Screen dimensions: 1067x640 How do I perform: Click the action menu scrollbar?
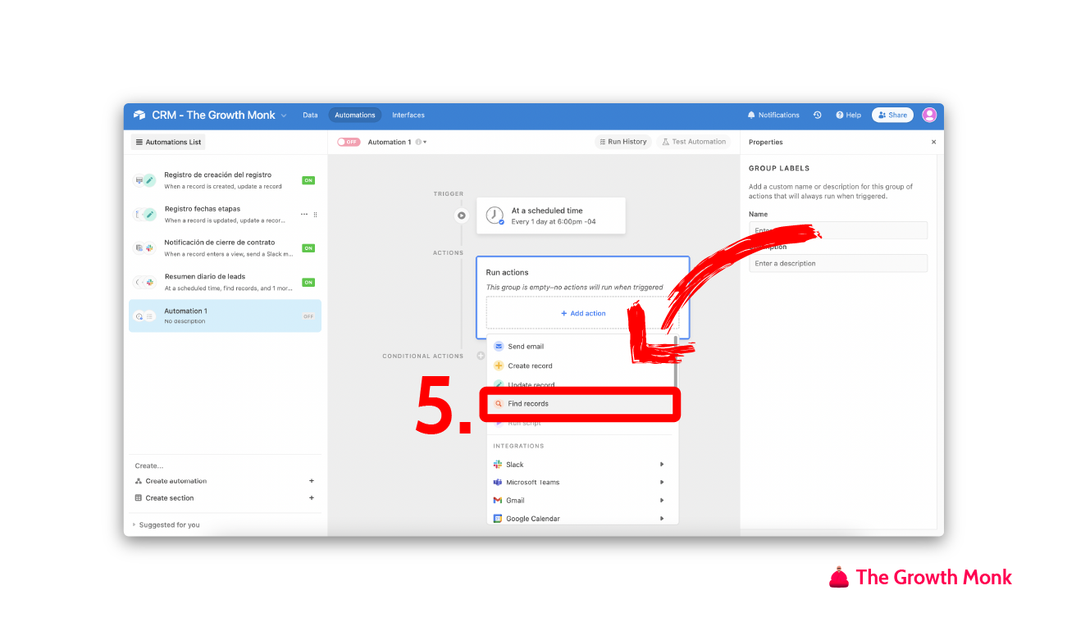pyautogui.click(x=677, y=361)
